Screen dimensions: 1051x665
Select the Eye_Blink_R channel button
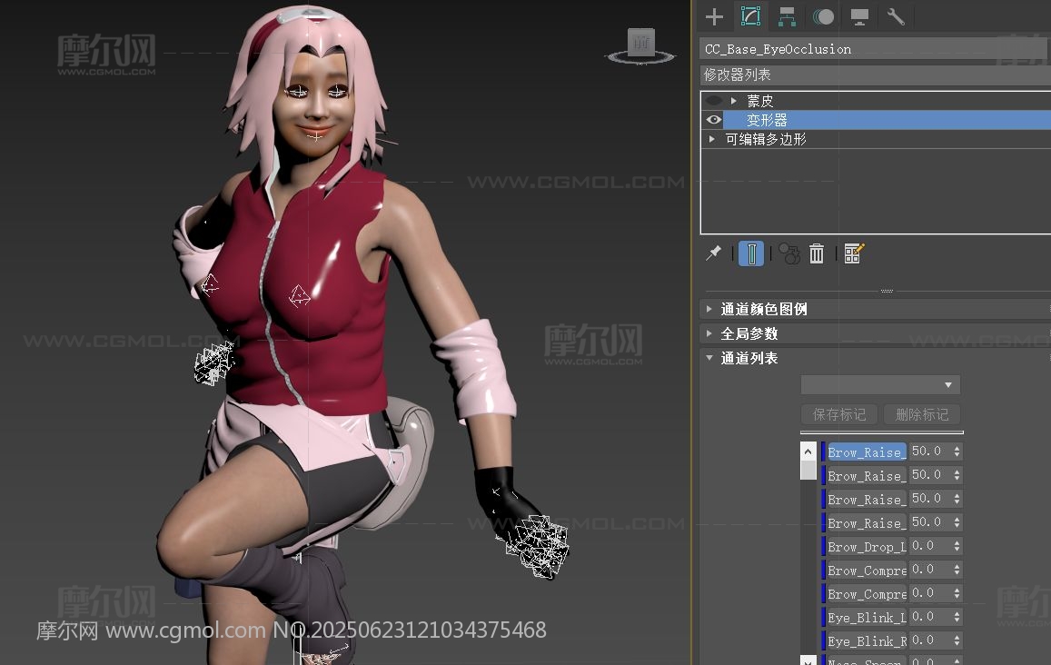(x=867, y=640)
